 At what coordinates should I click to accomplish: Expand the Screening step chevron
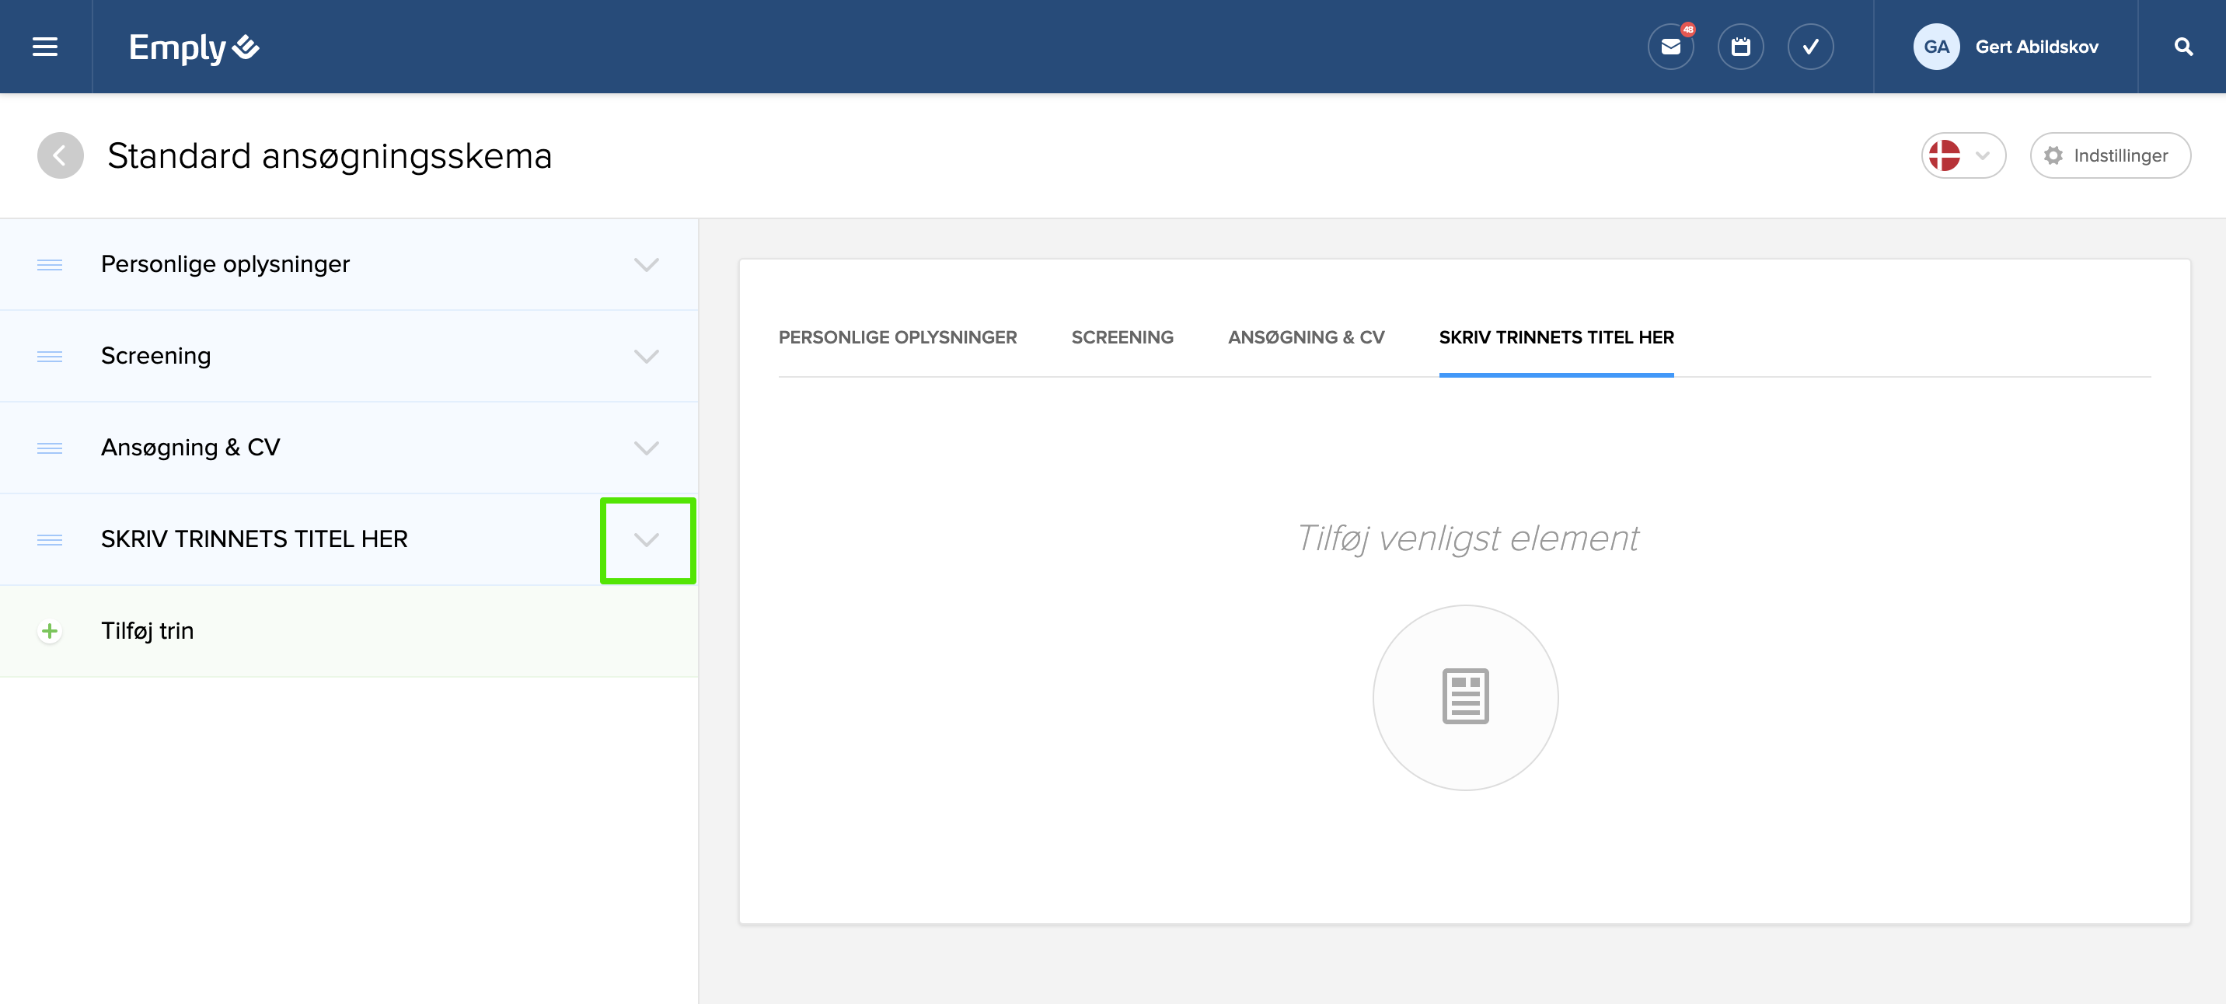pos(647,356)
